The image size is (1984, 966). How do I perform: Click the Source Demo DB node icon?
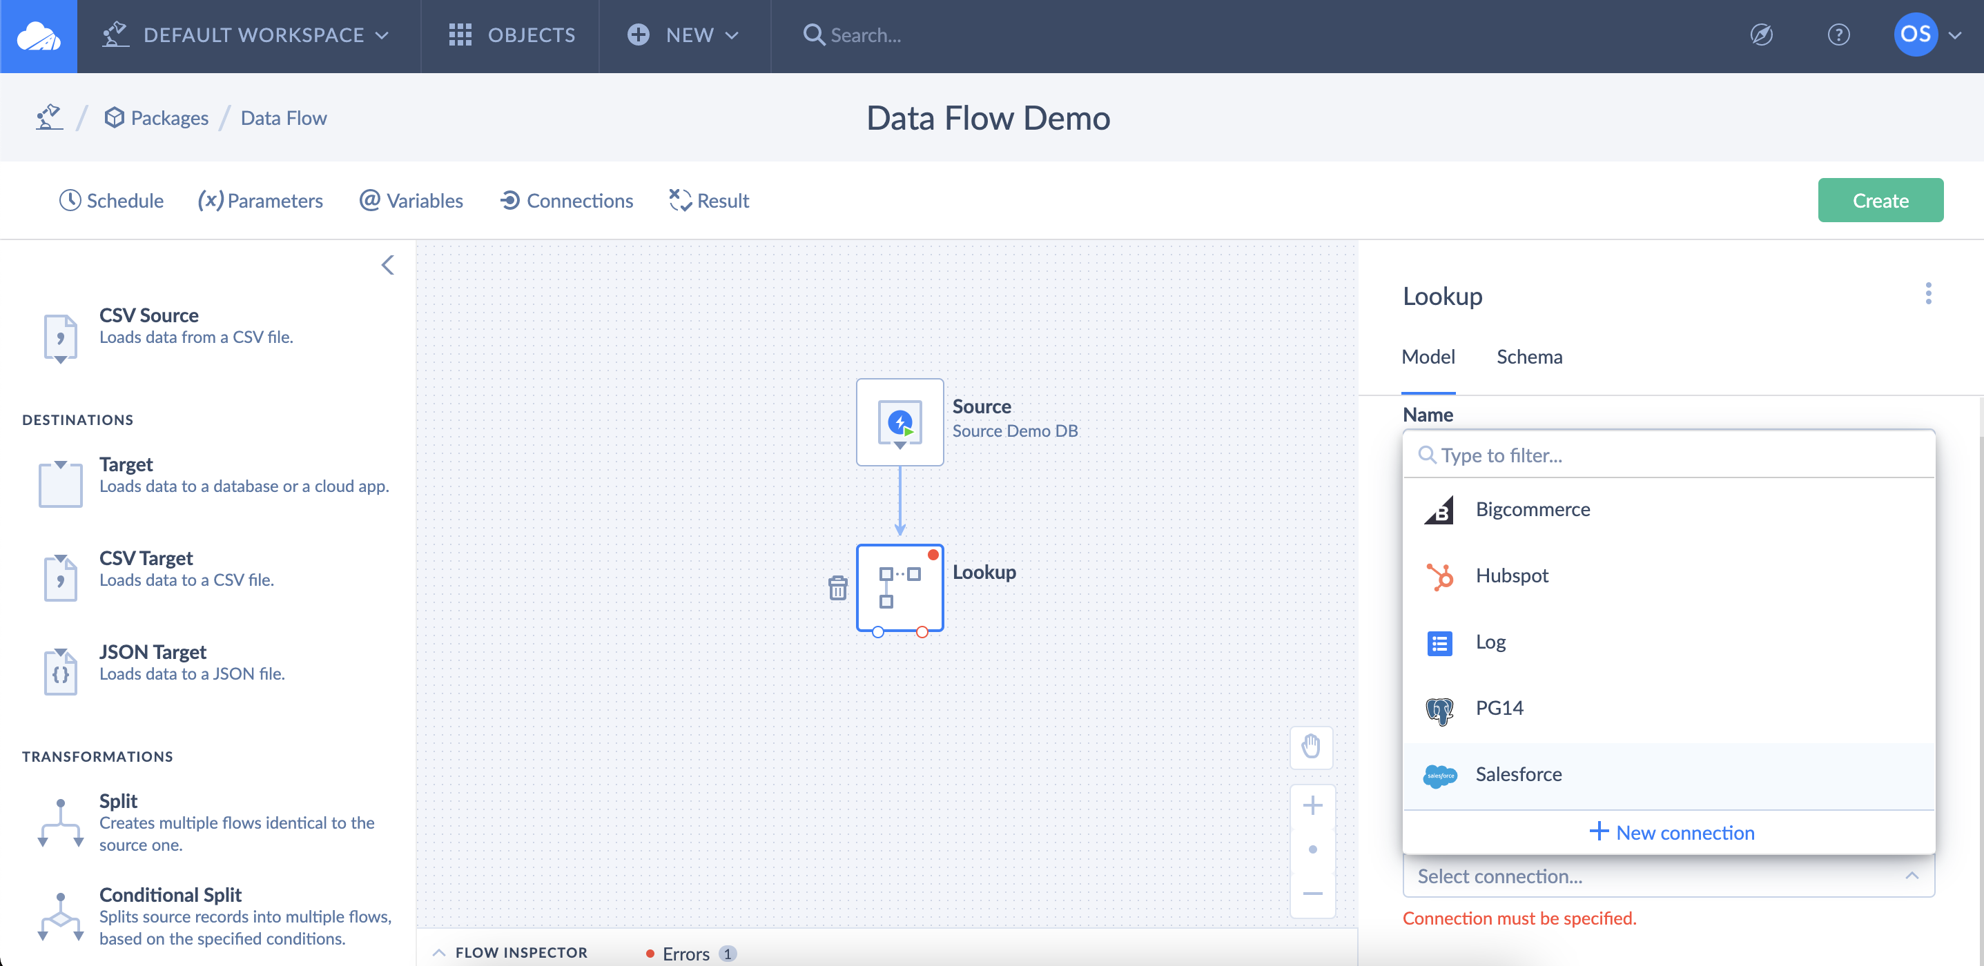(899, 420)
